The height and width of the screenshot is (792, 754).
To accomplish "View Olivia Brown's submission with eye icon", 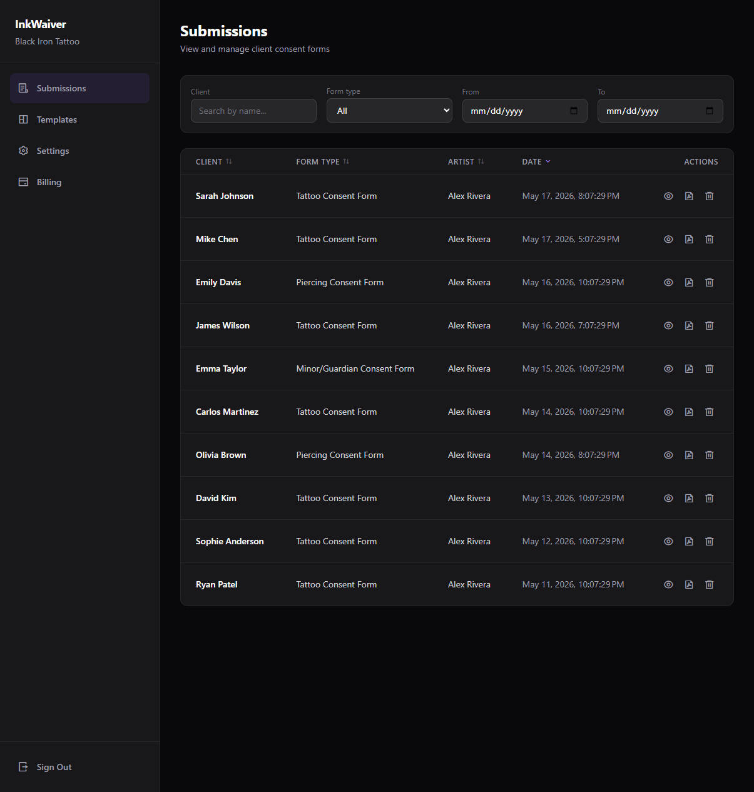I will coord(668,455).
